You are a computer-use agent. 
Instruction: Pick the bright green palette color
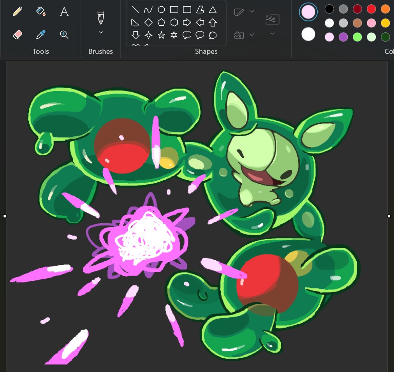[x=357, y=37]
